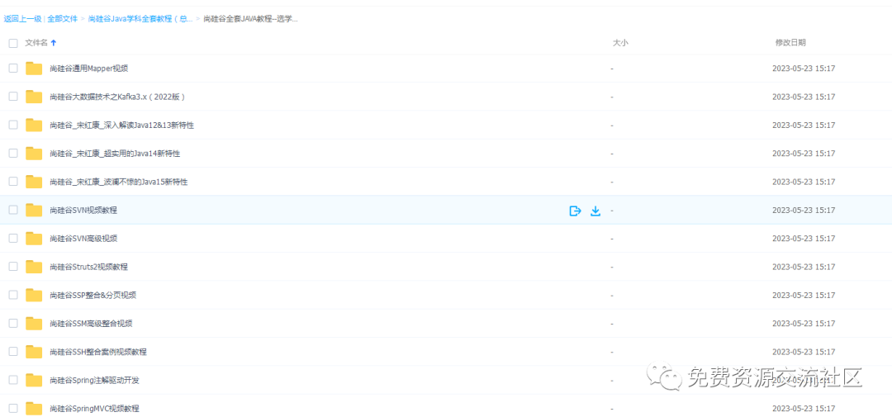Click folder icon for 波澜不惊的Java15新特性
The image size is (892, 417).
pyautogui.click(x=34, y=182)
